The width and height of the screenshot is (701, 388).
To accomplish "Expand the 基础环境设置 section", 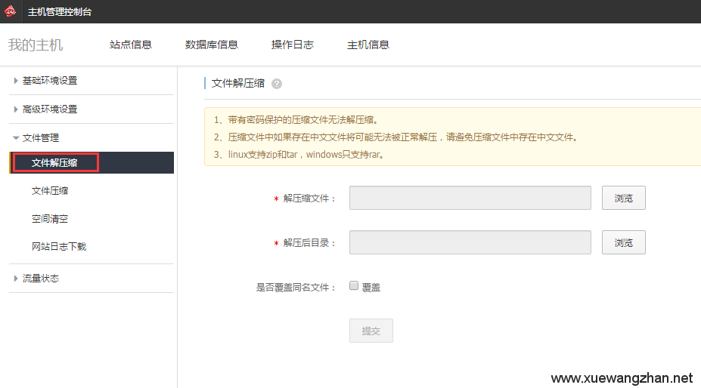I will click(50, 81).
